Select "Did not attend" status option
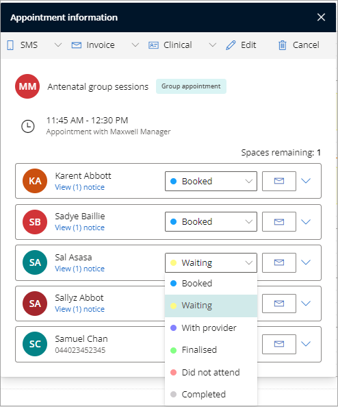This screenshot has height=407, width=338. point(211,373)
